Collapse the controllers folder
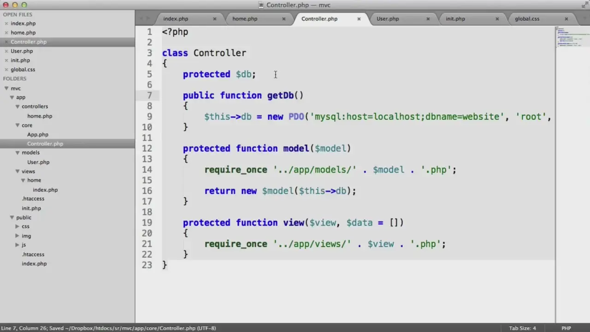This screenshot has height=332, width=590. pos(18,107)
